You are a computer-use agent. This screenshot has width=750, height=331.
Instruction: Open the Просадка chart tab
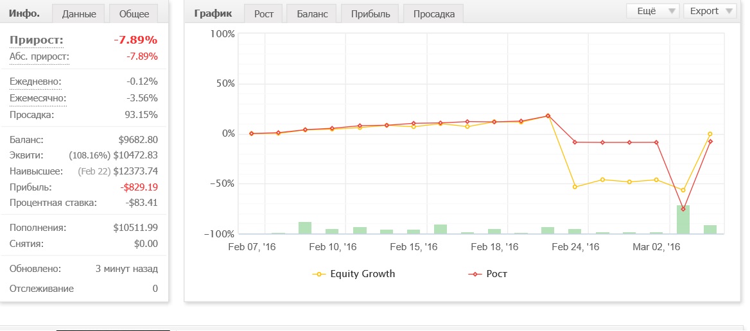coord(434,14)
